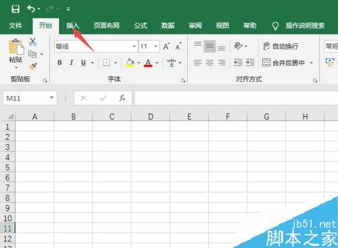Click the Enter checkmark formula icon
Image resolution: width=338 pixels, height=248 pixels.
coord(103,98)
